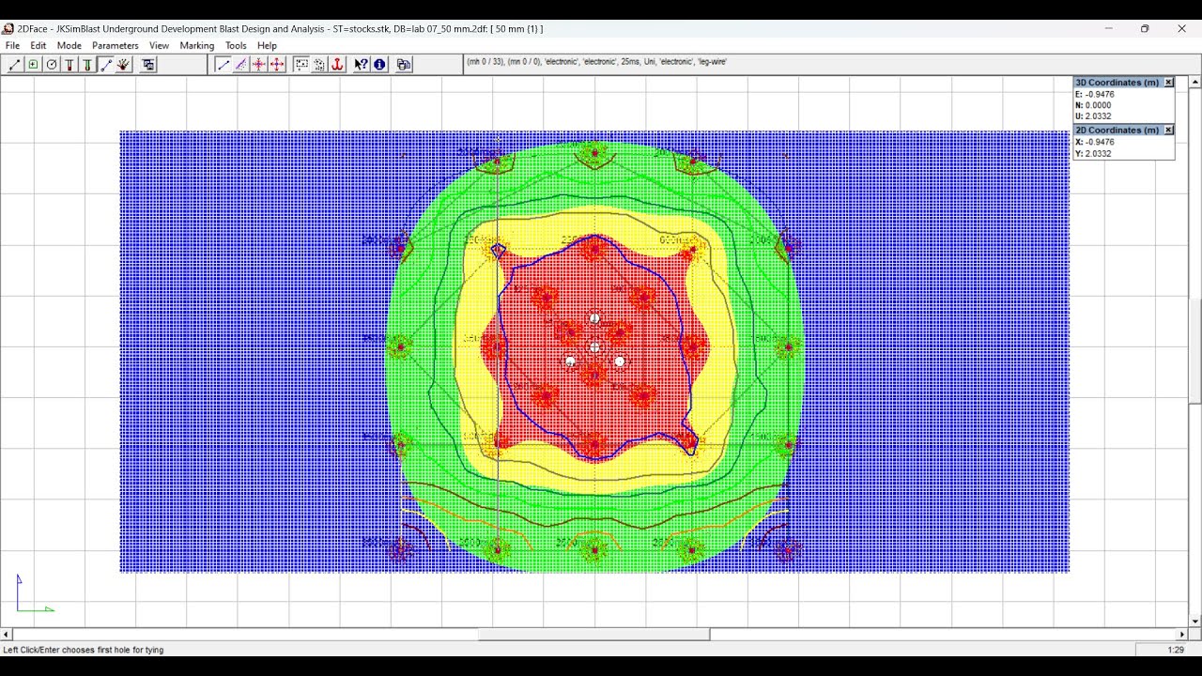Open the File menu

click(12, 45)
